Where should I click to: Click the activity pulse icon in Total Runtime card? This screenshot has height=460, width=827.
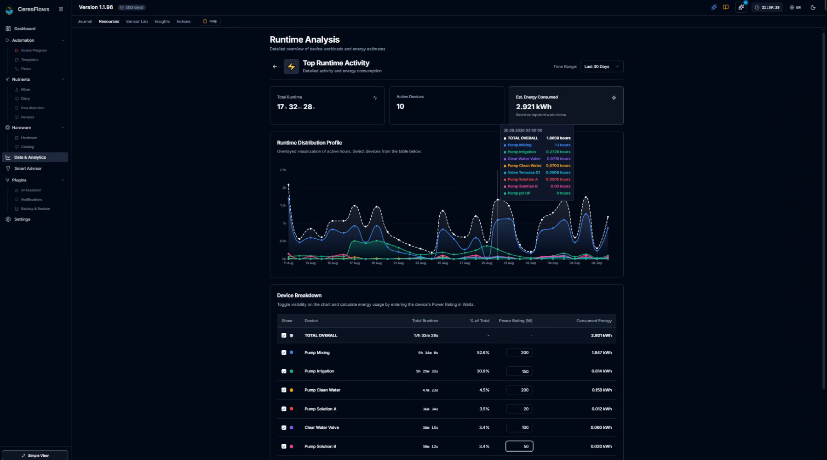375,98
